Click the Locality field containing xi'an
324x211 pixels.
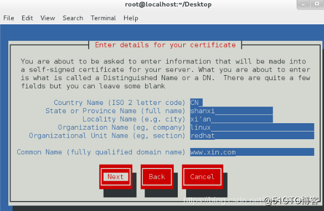point(232,119)
